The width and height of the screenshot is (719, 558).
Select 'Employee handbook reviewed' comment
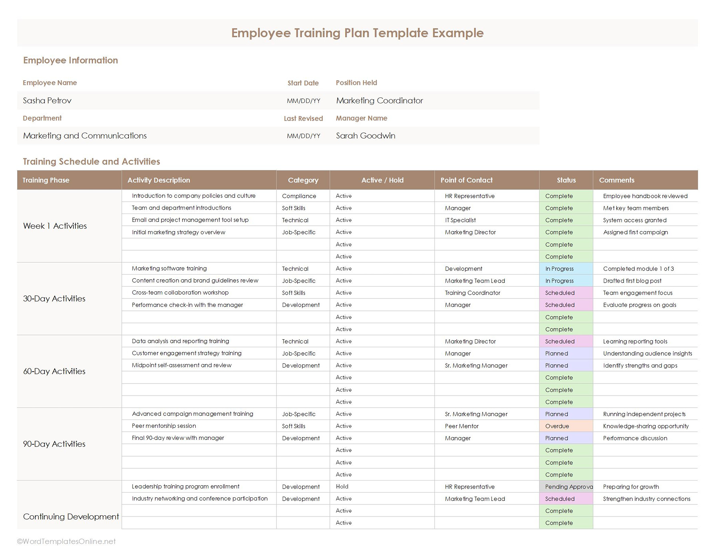[x=646, y=196]
